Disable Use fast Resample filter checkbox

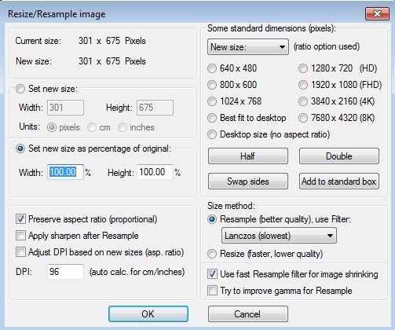212,274
